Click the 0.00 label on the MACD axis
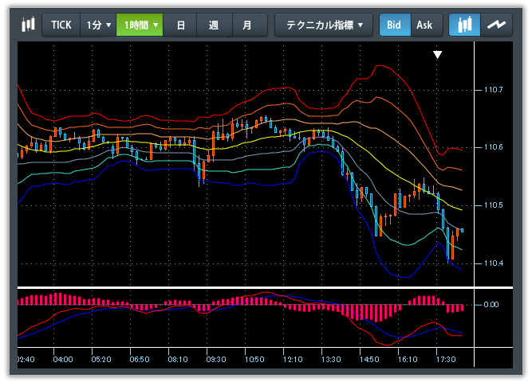Screen dimensions: 532x382 pyautogui.click(x=491, y=304)
